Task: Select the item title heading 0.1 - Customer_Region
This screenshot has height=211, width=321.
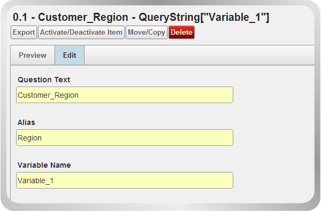Action: click(x=141, y=17)
